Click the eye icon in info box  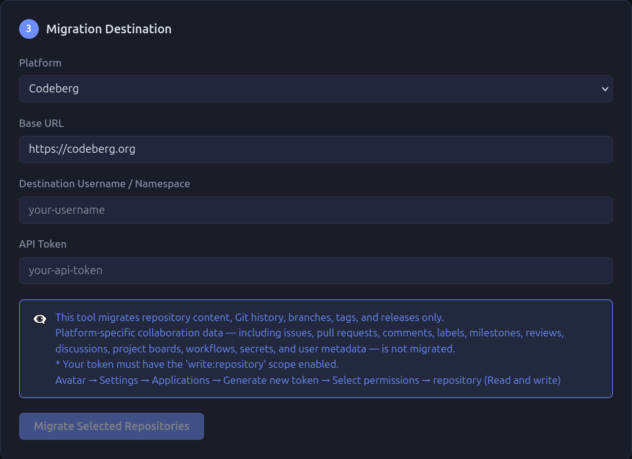pyautogui.click(x=39, y=319)
